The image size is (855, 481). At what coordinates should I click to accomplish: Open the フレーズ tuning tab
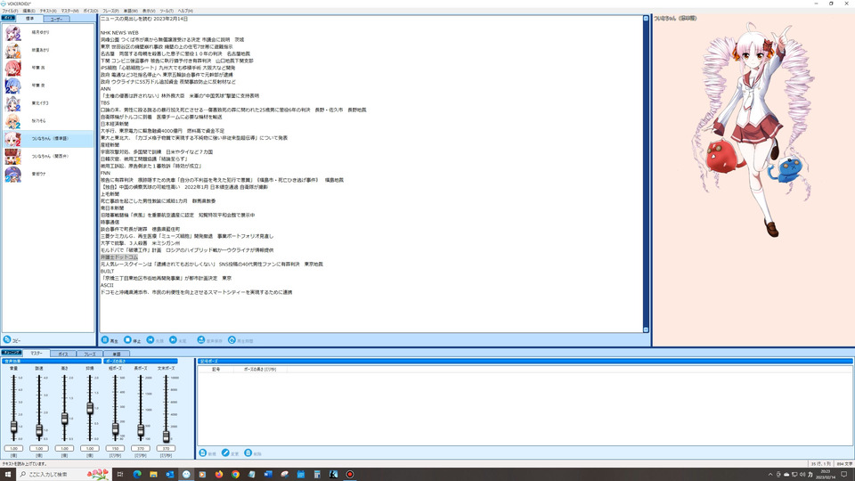click(89, 354)
